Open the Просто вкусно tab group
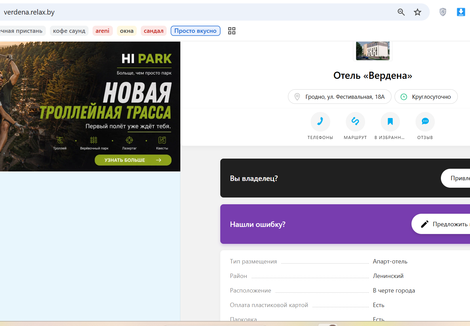 pyautogui.click(x=196, y=31)
